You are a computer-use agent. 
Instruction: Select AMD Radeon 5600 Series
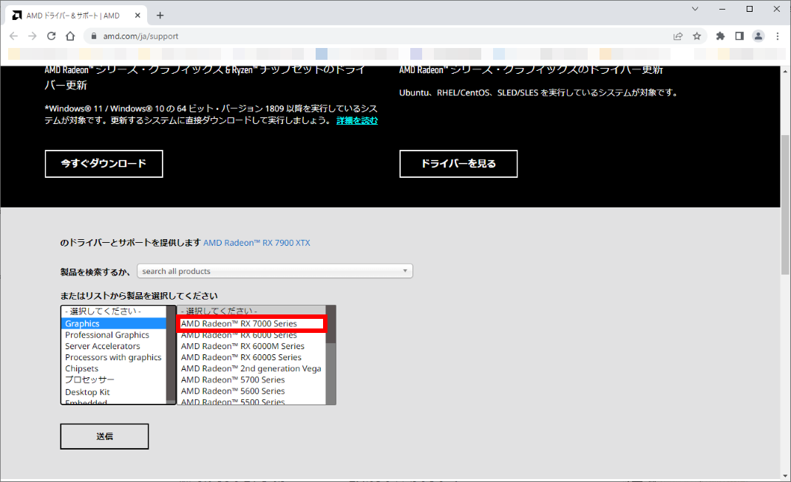pyautogui.click(x=251, y=391)
